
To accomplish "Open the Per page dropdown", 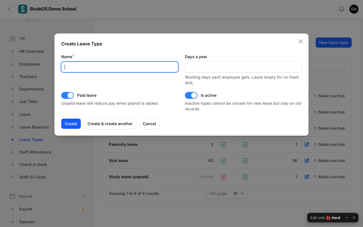I will (239, 194).
